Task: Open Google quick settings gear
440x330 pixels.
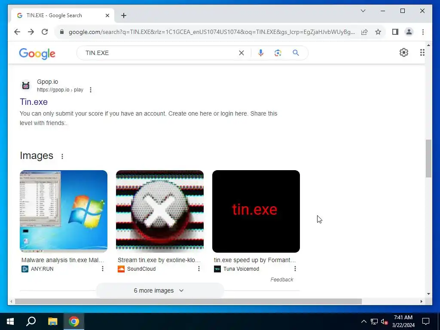Action: click(403, 52)
